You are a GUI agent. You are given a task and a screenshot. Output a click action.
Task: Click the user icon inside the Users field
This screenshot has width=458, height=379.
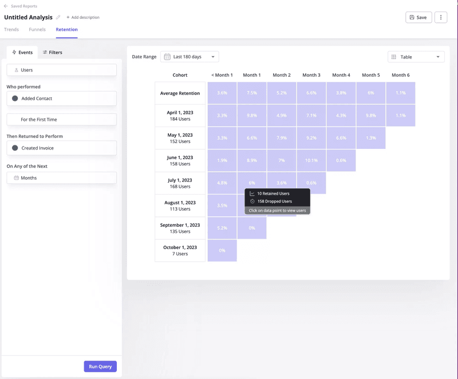pos(15,70)
